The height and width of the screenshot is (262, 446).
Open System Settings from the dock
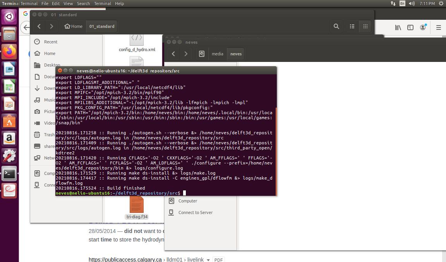point(9,156)
